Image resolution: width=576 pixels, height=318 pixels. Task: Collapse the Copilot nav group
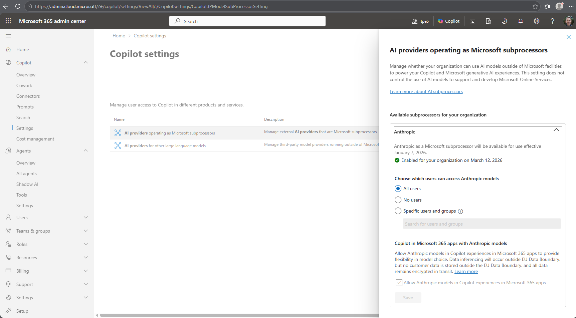pos(86,62)
